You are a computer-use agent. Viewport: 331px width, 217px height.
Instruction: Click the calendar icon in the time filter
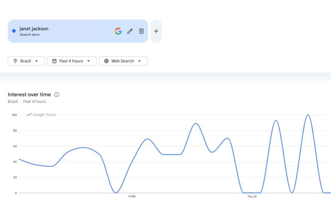click(x=54, y=61)
